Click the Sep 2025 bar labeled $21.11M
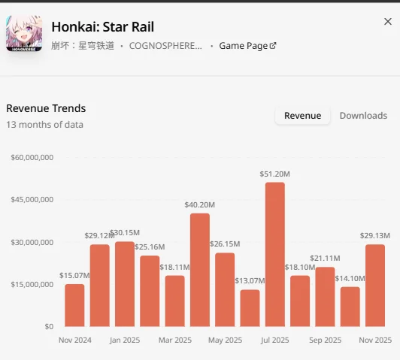This screenshot has width=400, height=360. coord(325,297)
